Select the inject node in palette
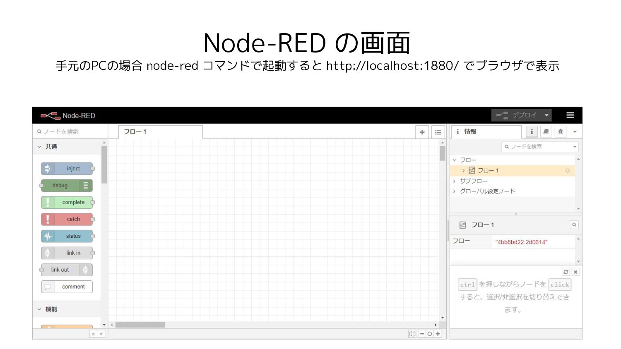This screenshot has height=349, width=621. tap(67, 169)
